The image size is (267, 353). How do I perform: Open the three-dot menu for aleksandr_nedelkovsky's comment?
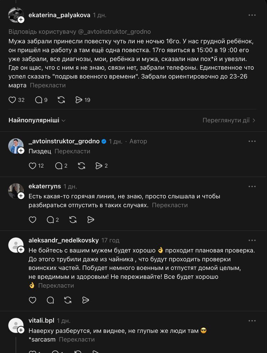252,240
